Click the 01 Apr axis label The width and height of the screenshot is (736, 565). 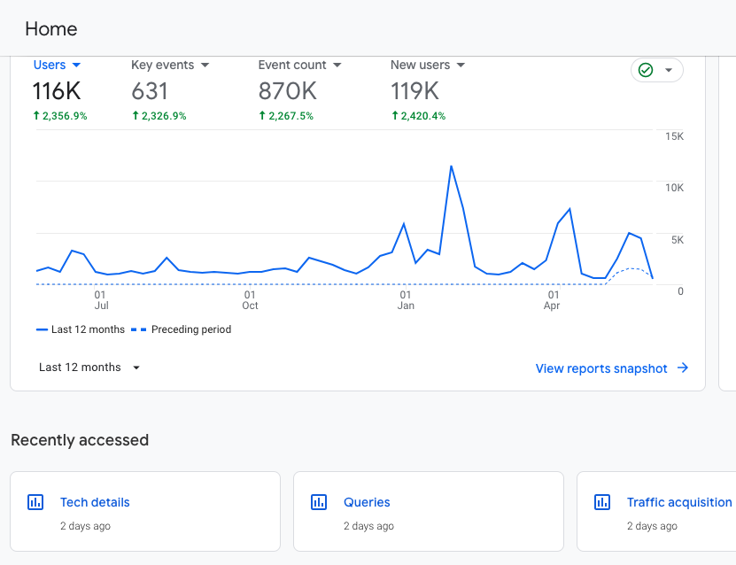coord(553,300)
